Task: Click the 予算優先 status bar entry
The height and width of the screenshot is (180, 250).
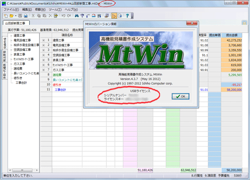Action: [x=224, y=176]
